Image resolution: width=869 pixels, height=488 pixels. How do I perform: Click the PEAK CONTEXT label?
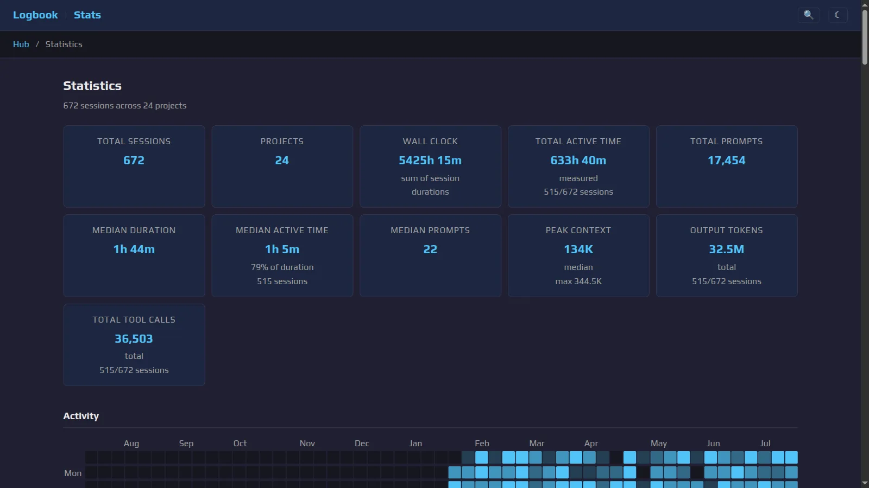(578, 230)
